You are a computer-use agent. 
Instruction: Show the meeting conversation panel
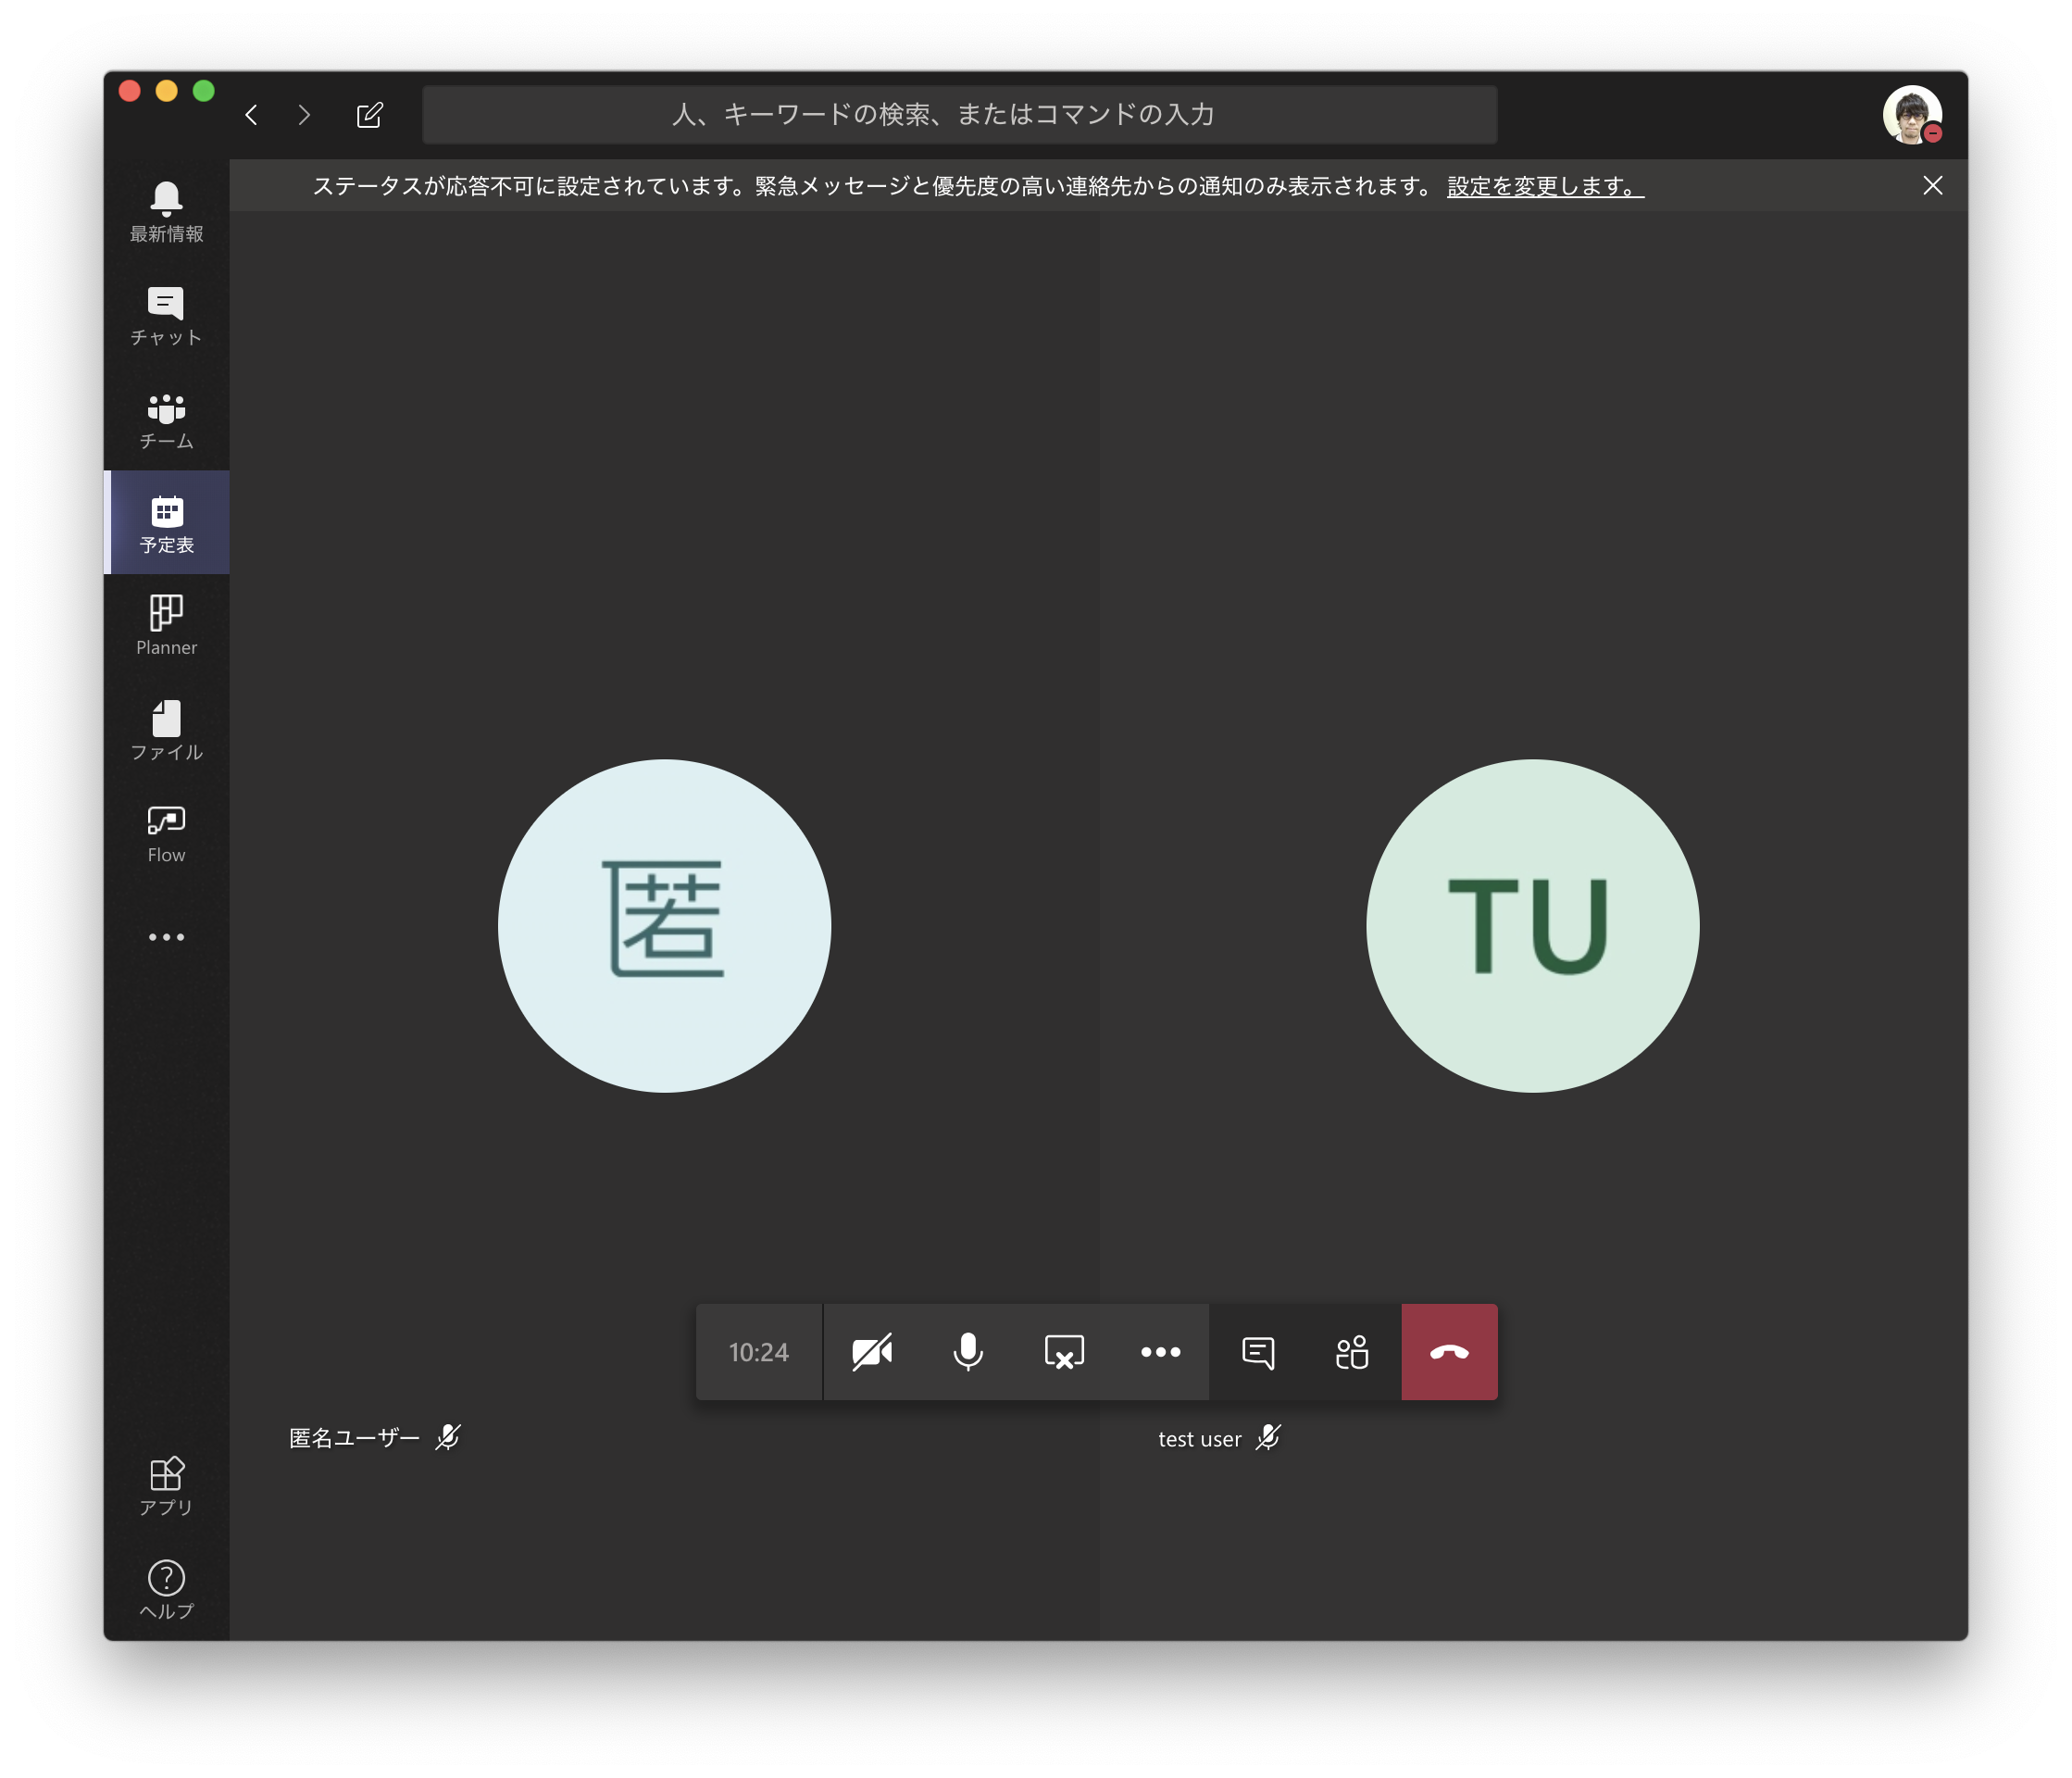[1257, 1352]
